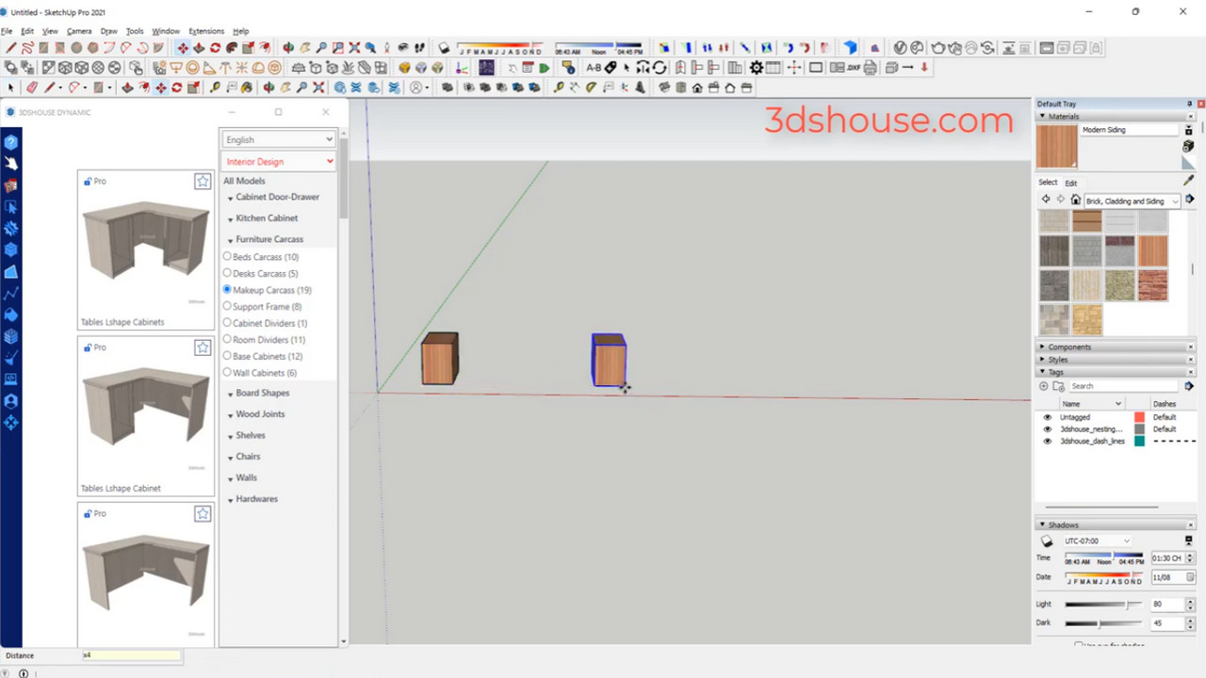The height and width of the screenshot is (678, 1206).
Task: Pick the material eyedropper sample tool
Action: click(1188, 181)
